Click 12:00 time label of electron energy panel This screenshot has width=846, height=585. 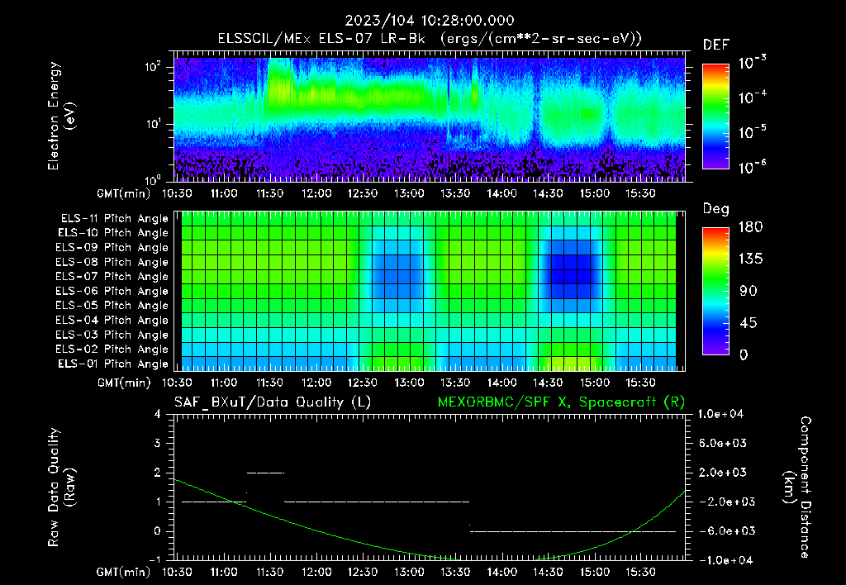pyautogui.click(x=316, y=193)
